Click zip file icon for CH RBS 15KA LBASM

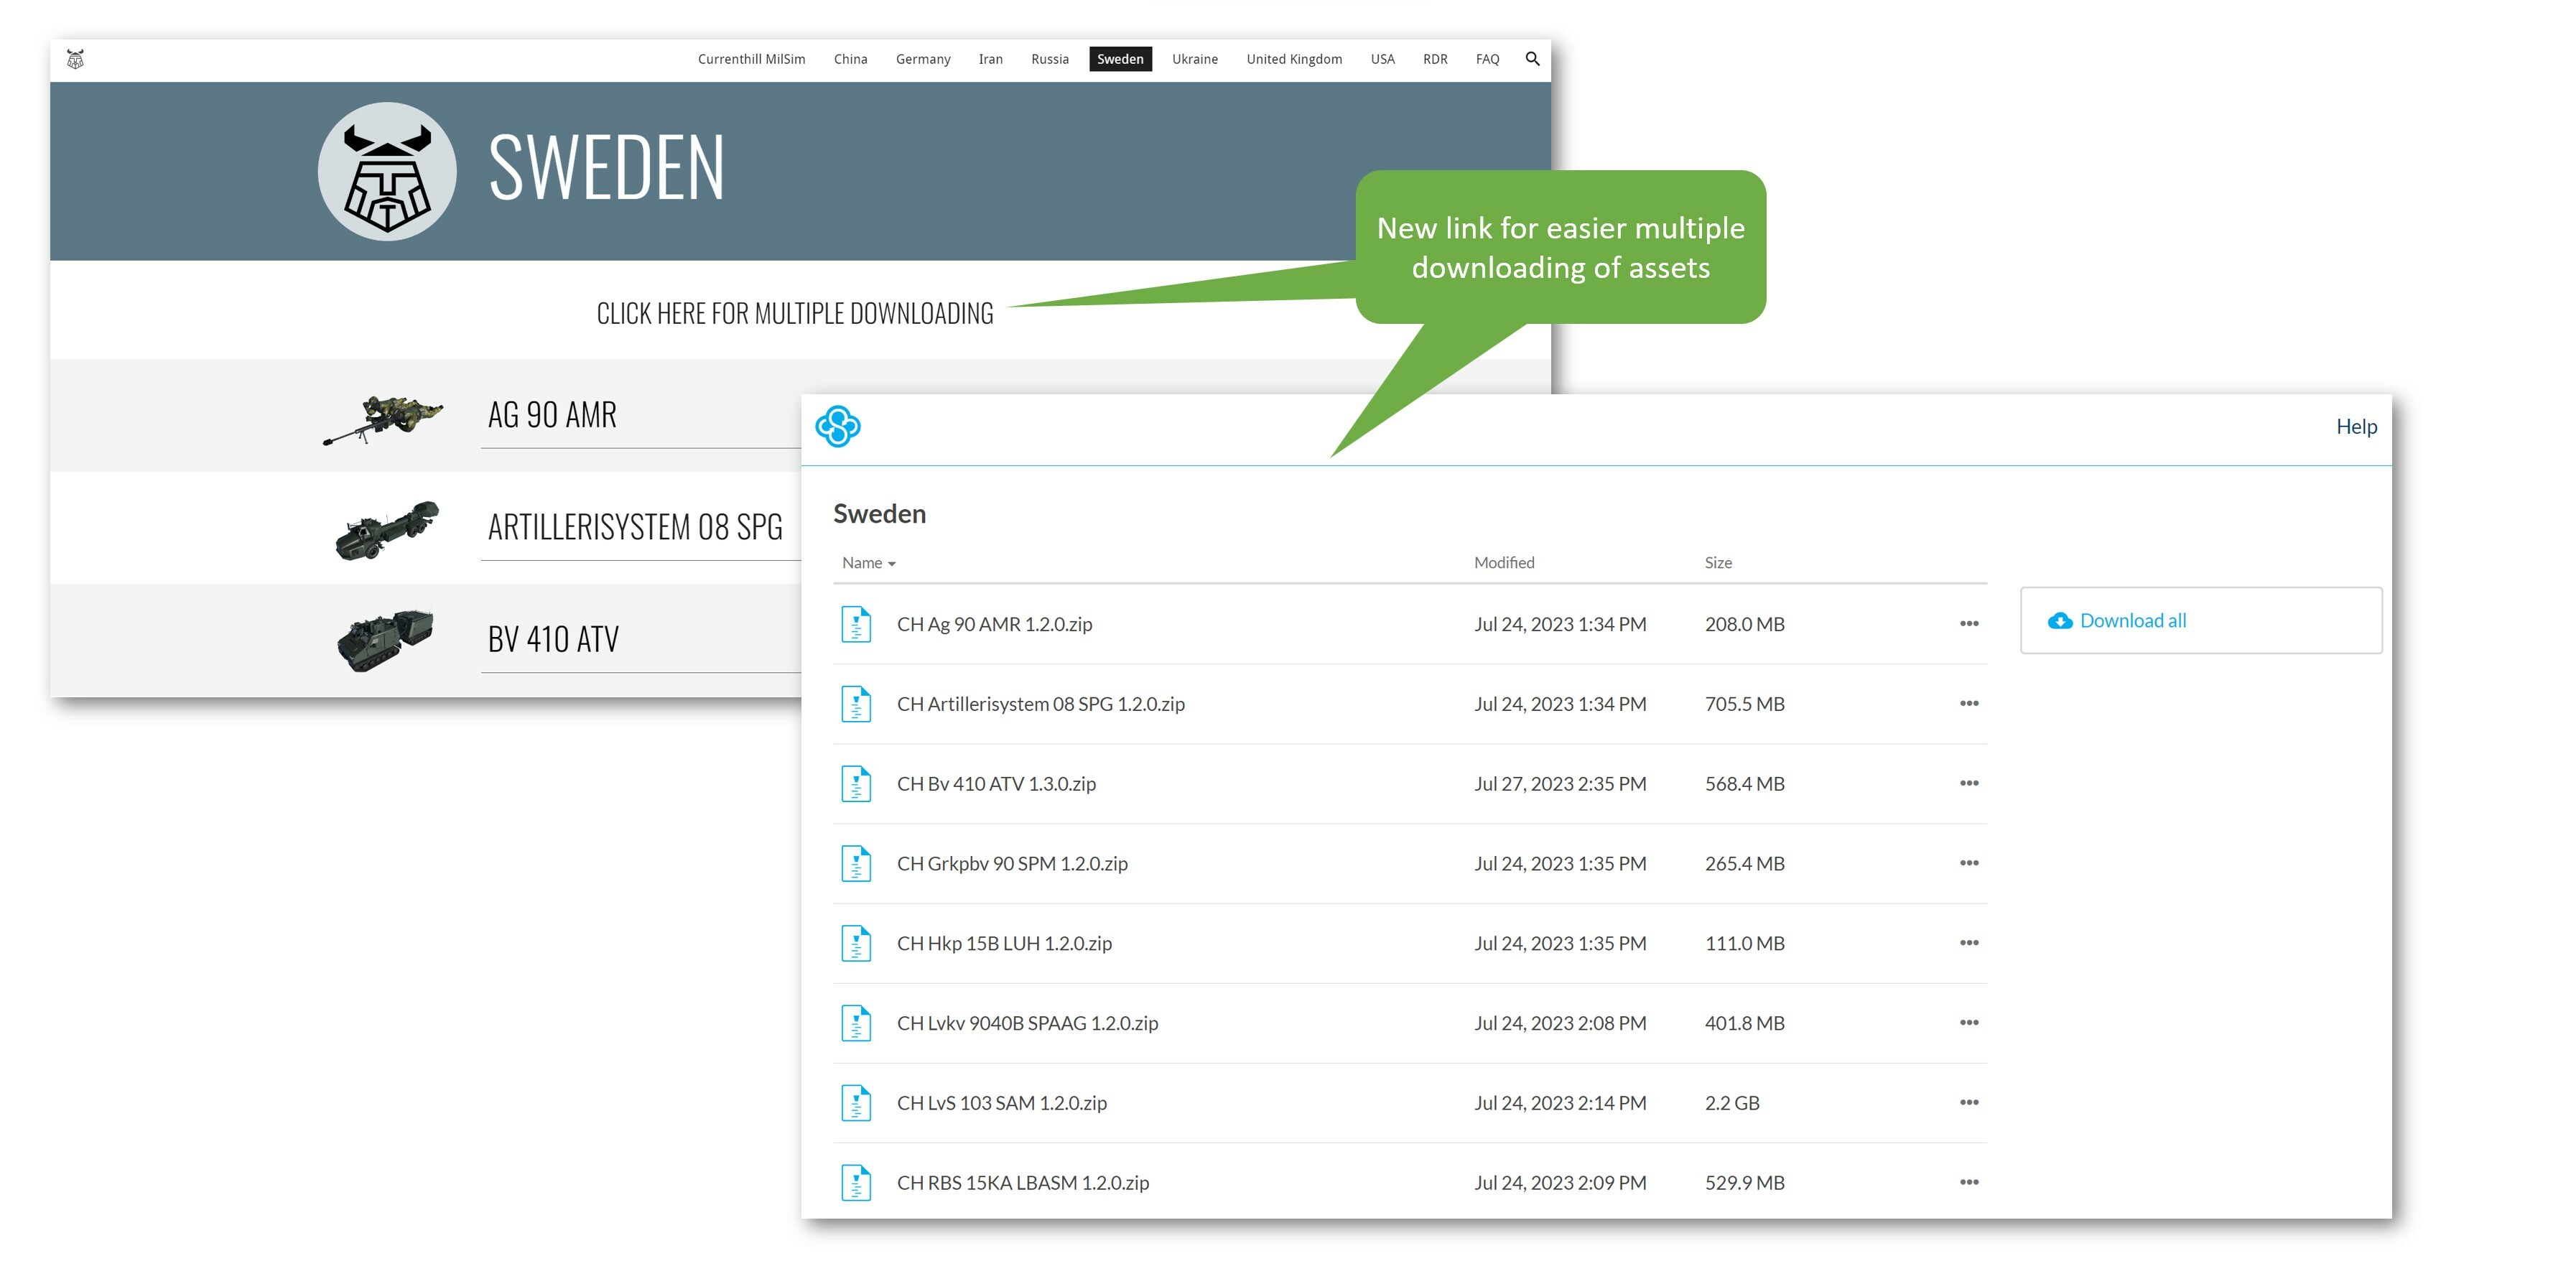(856, 1183)
